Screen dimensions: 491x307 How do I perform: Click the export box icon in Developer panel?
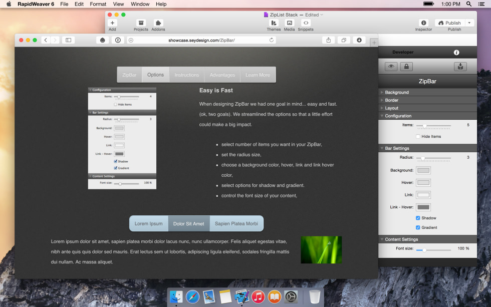[460, 66]
